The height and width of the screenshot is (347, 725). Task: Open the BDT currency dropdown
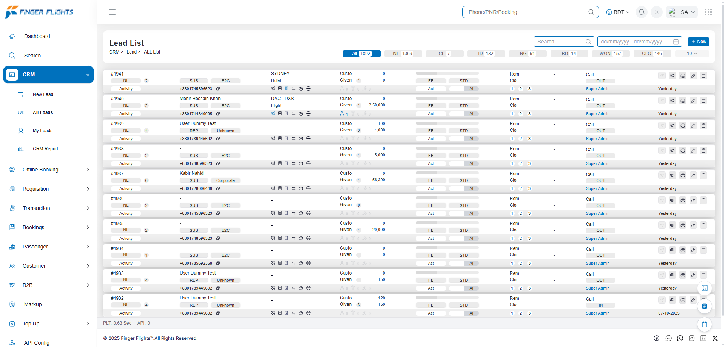click(x=618, y=12)
